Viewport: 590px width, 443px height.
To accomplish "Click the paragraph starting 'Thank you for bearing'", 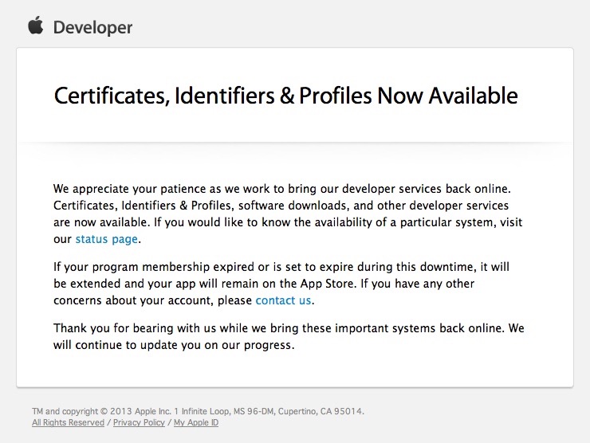I will pyautogui.click(x=289, y=336).
